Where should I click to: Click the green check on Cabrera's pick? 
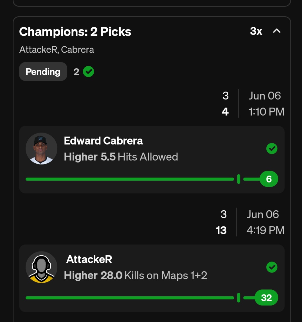(272, 148)
